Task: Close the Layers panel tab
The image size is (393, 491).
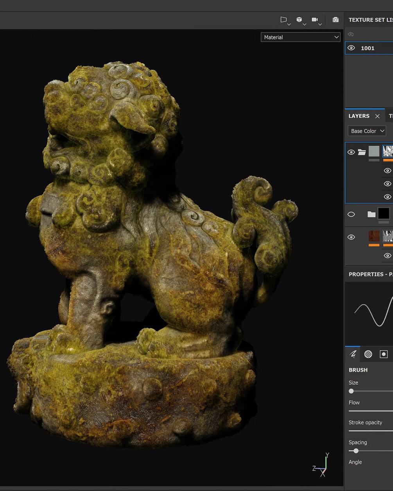Action: point(377,116)
